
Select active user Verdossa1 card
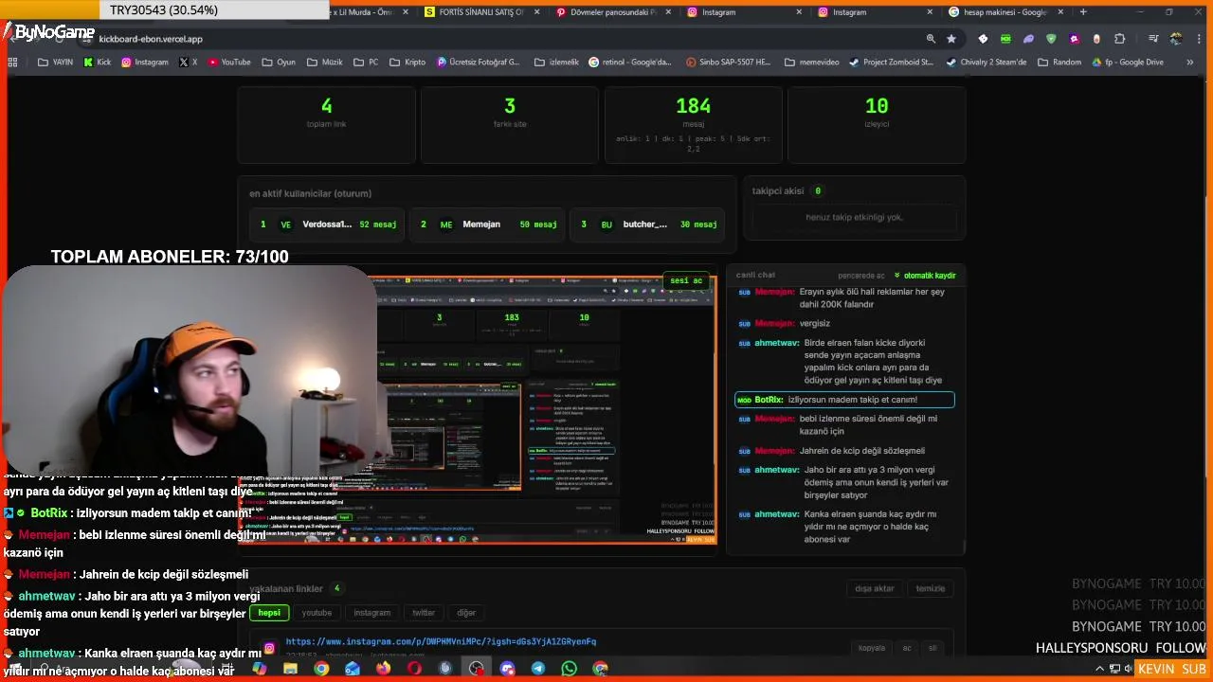tap(329, 224)
